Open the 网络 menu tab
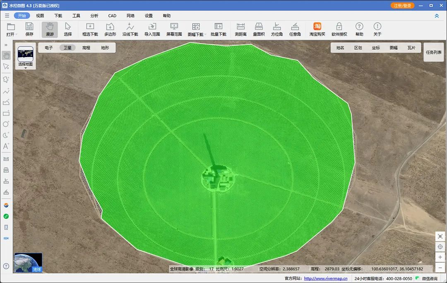This screenshot has width=447, height=283. coord(130,16)
